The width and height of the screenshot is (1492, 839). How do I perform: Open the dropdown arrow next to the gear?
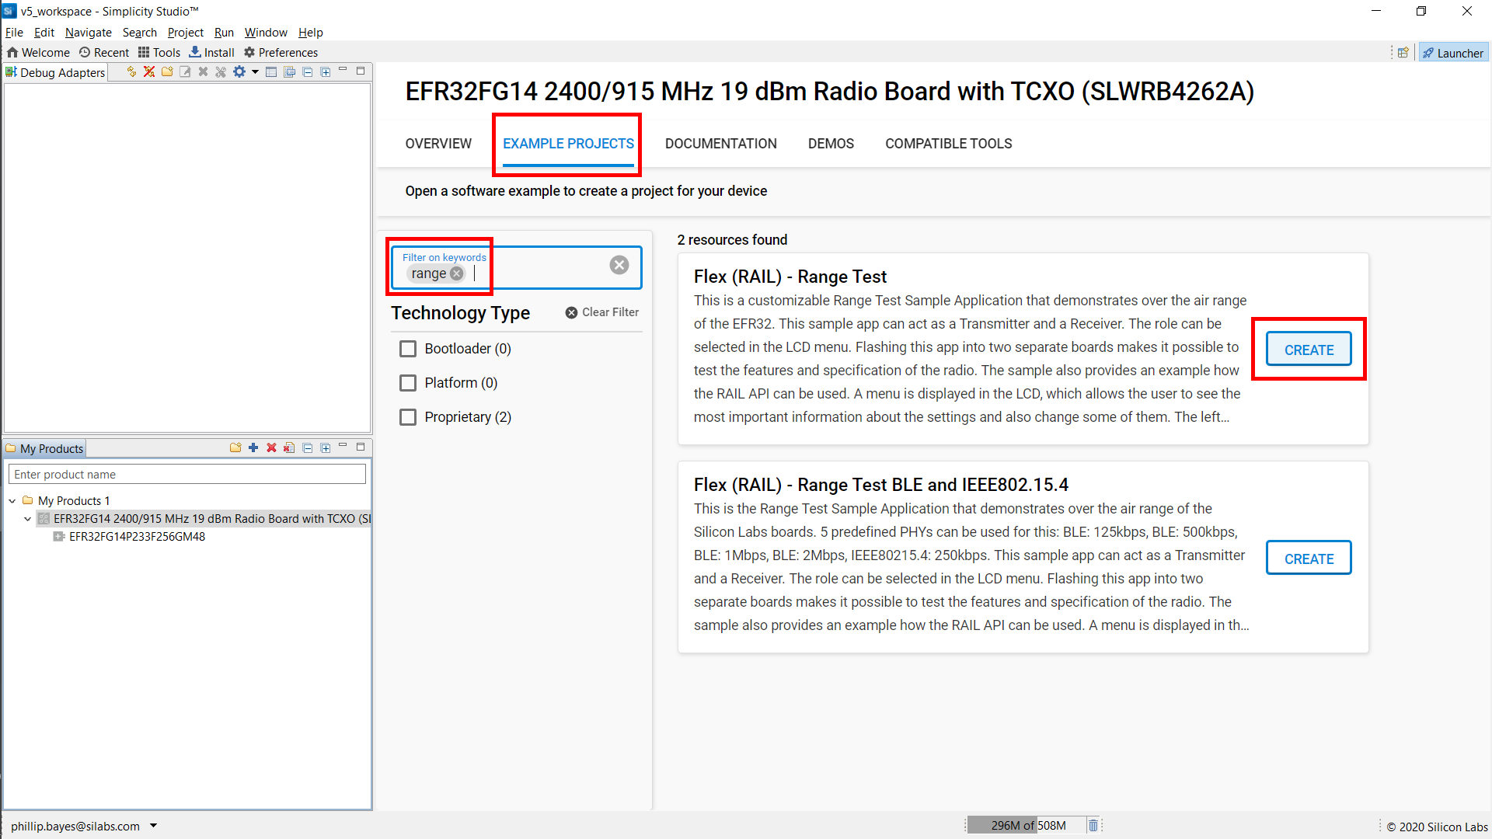pyautogui.click(x=255, y=72)
